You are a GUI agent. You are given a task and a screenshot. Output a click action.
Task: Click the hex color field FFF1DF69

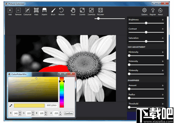(52, 106)
